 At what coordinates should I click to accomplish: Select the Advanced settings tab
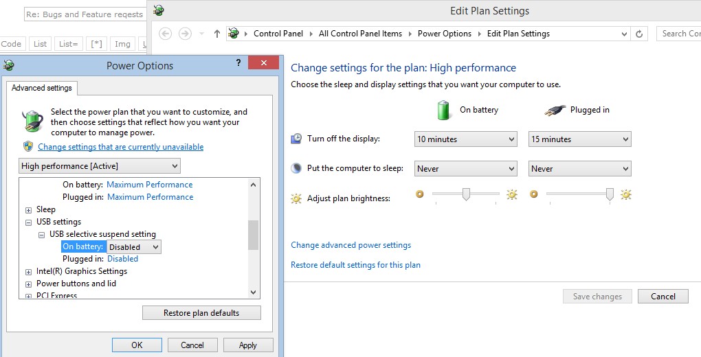[42, 88]
